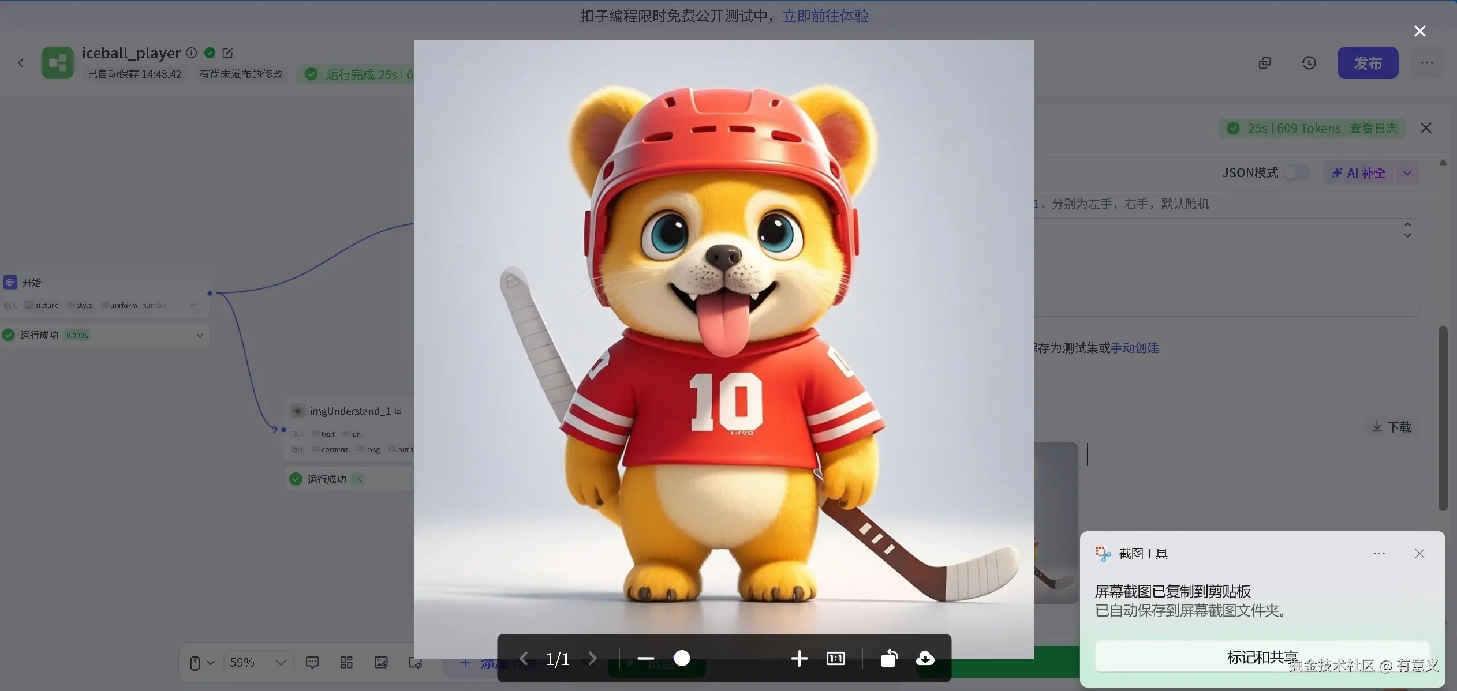Edit the iceball_player workflow name

(x=227, y=53)
